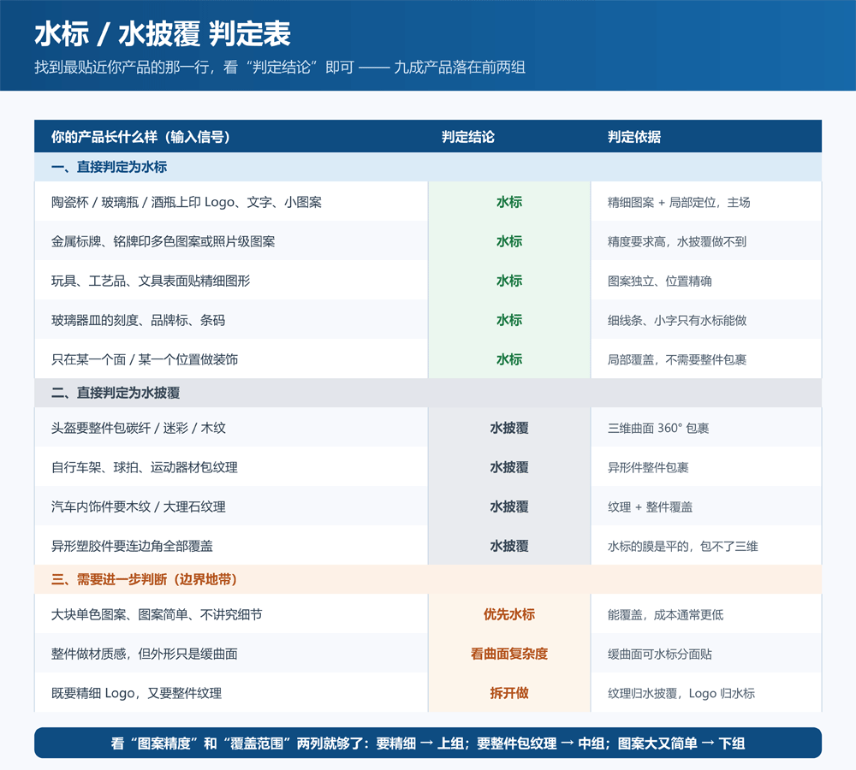The height and width of the screenshot is (770, 856).
Task: Select rationale 缓曲面可水标分面贴
Action: [x=659, y=654]
